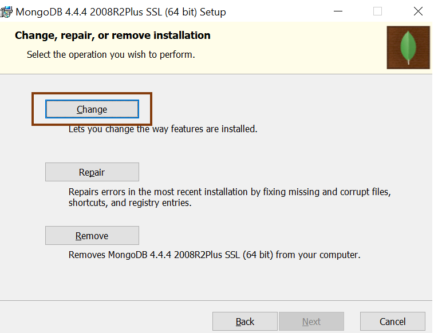Click "Removes MongoDB 4.4.4 2008R2Plus SSL" description
Screen dimensions: 434x333
(x=215, y=255)
